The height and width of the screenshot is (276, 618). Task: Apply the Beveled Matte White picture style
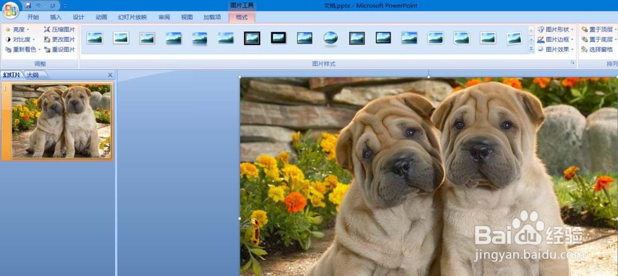(121, 38)
